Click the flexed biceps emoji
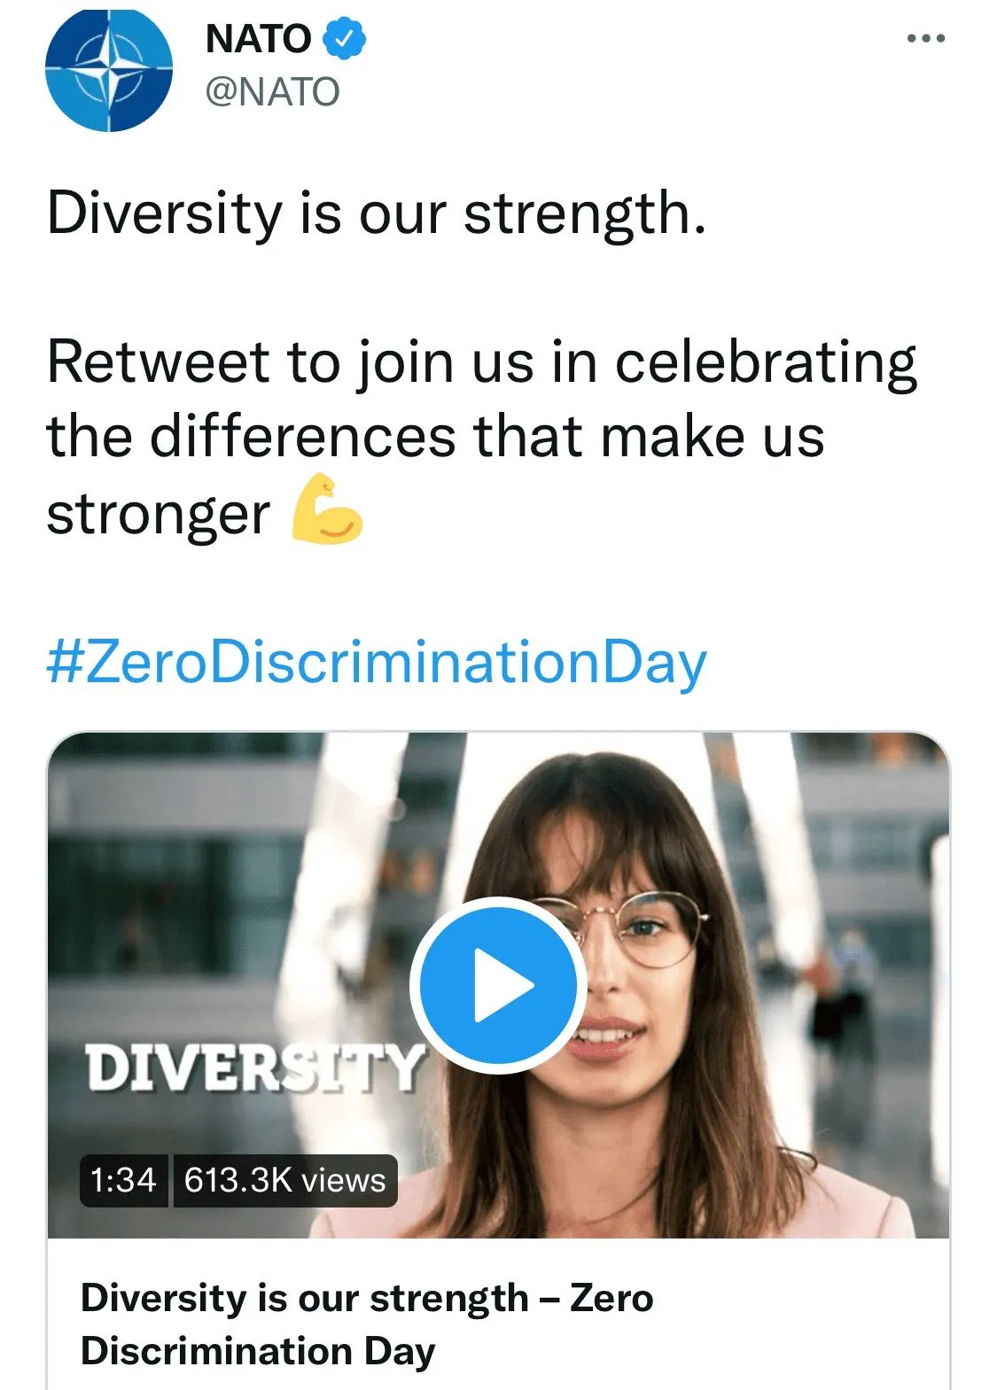 (326, 509)
